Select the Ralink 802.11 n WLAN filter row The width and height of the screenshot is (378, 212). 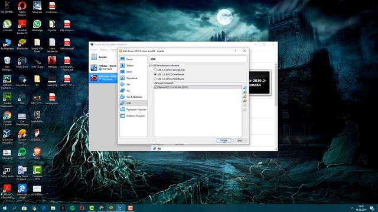tap(198, 87)
